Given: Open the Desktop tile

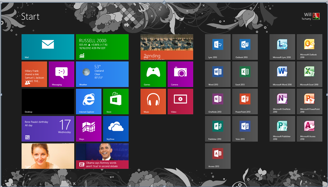Looking at the screenshot, I should (48, 101).
